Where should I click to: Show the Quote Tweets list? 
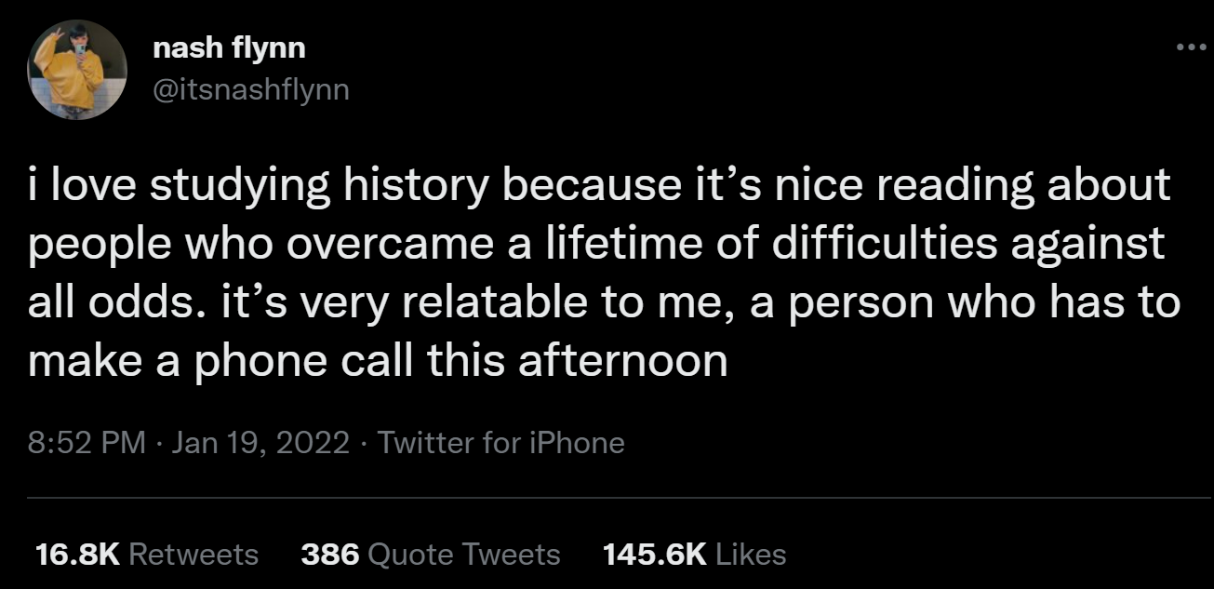click(464, 555)
